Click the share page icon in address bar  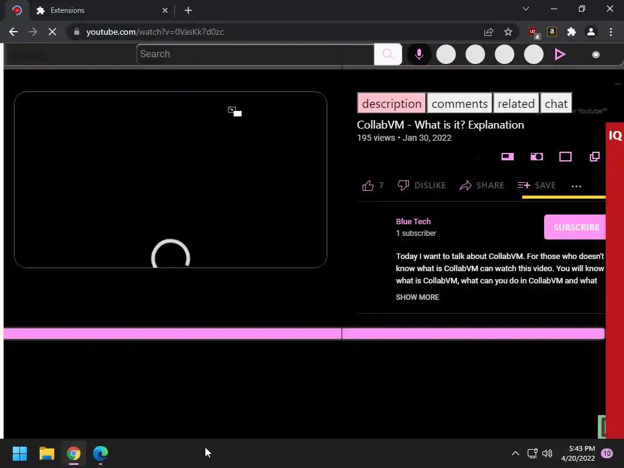pyautogui.click(x=489, y=32)
